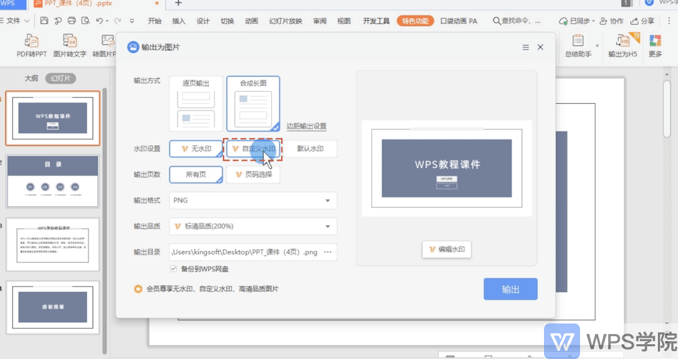Click the print preview icon
678x359 pixels.
tap(86, 21)
